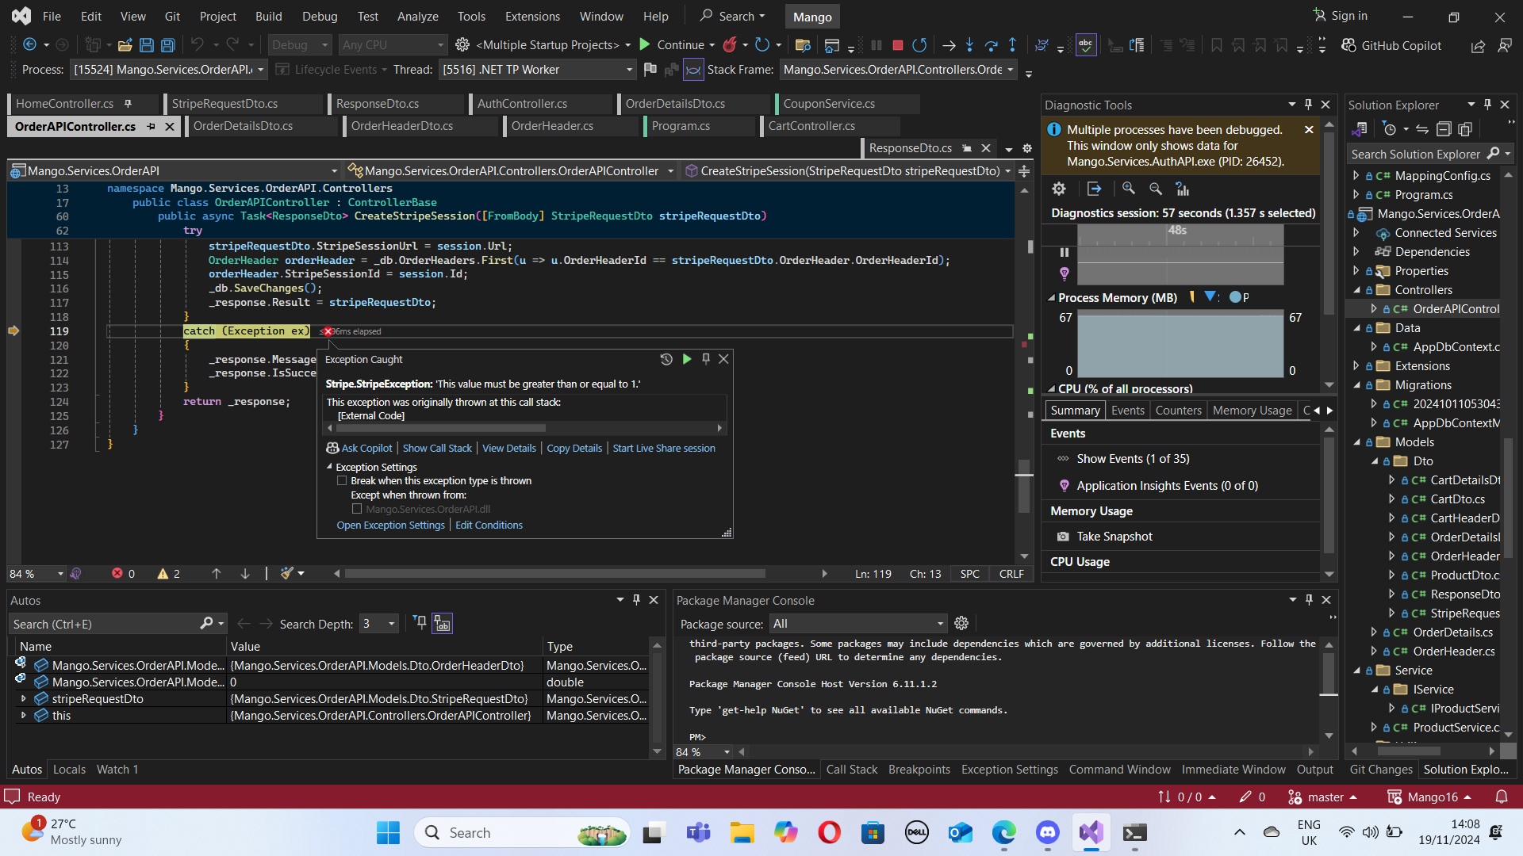Expand the Dependencies node
Screen dimensions: 1523x856
(1356, 252)
